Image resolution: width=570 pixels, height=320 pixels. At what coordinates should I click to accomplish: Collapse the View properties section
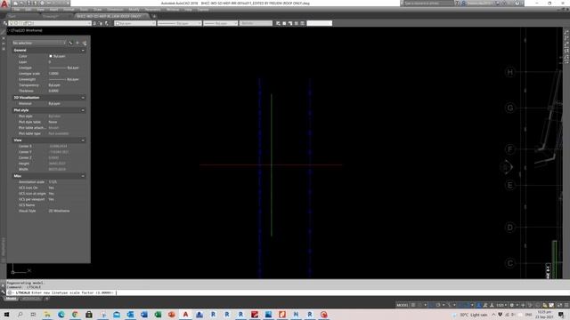83,140
